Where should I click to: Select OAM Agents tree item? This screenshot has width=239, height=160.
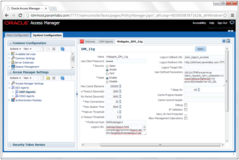pos(27,92)
